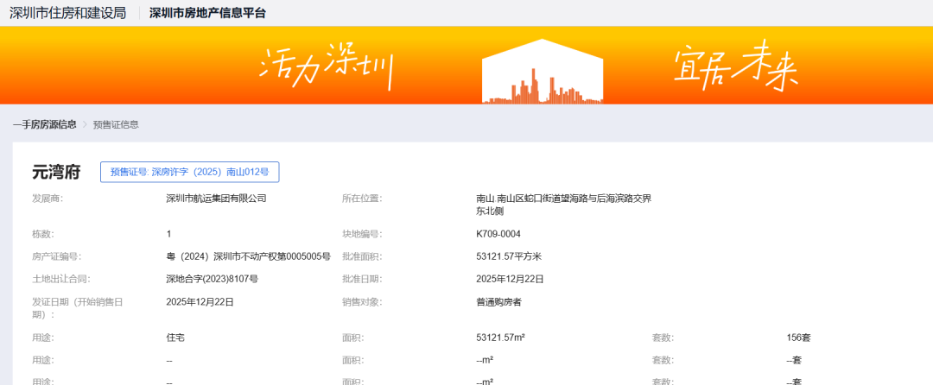Image resolution: width=933 pixels, height=385 pixels.
Task: Click the breadcrumb chevron separator arrow
Action: 85,124
